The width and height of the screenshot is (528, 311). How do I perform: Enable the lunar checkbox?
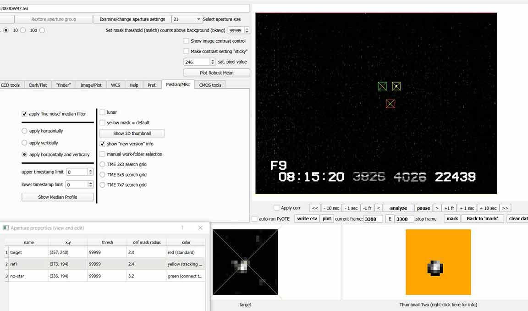click(x=103, y=112)
